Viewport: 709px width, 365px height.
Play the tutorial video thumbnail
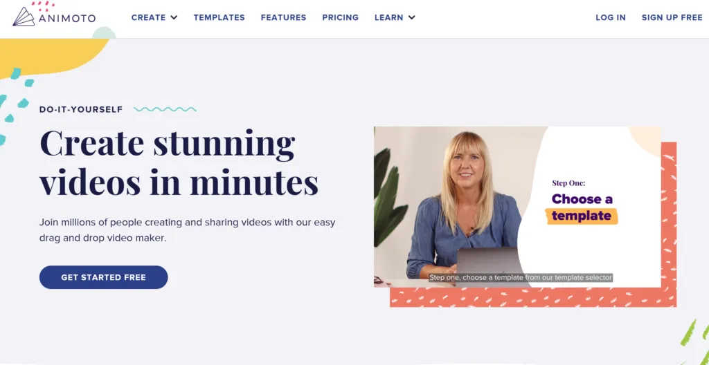[x=517, y=207]
